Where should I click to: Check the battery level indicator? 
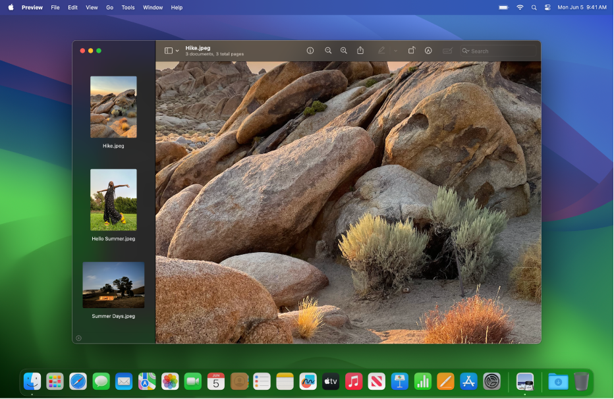pos(503,7)
